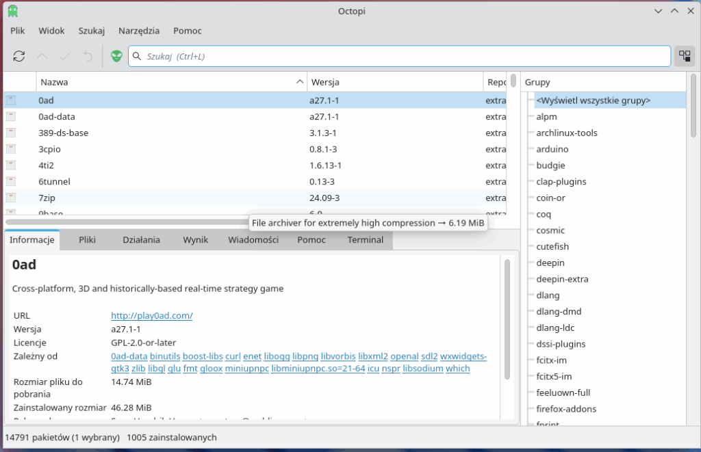
Task: Open the binutils dependency link
Action: pyautogui.click(x=165, y=356)
